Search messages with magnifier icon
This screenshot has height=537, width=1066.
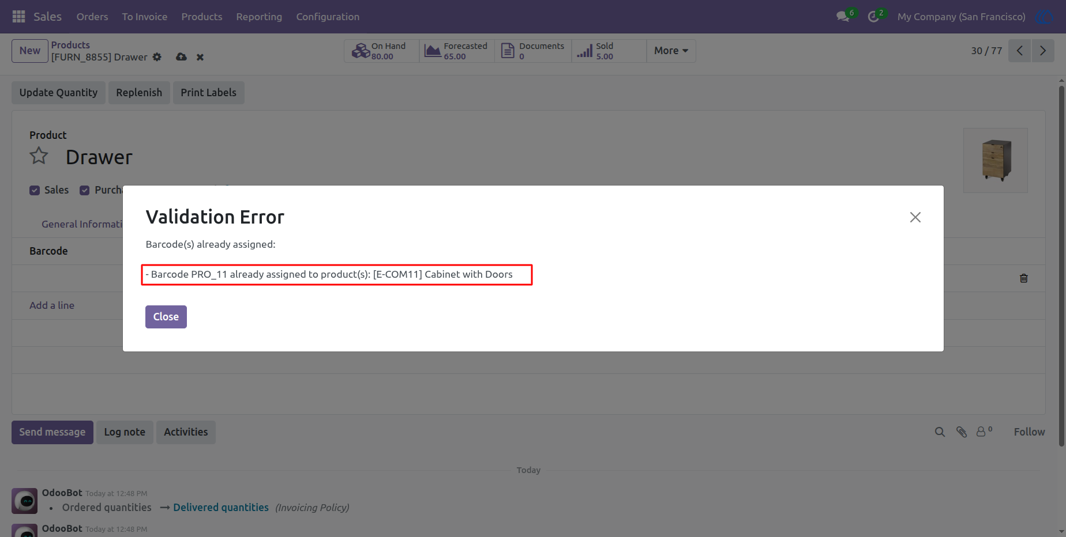tap(940, 432)
